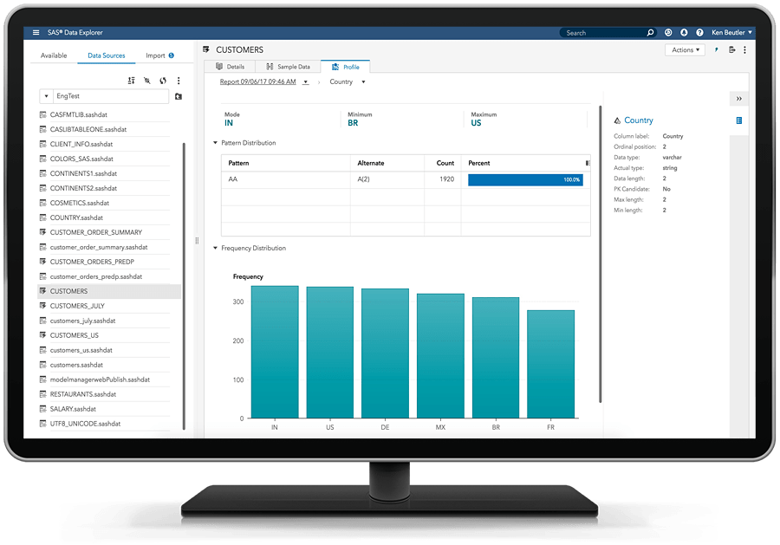
Task: Click the column properties icon in the right sidebar
Action: pyautogui.click(x=739, y=120)
